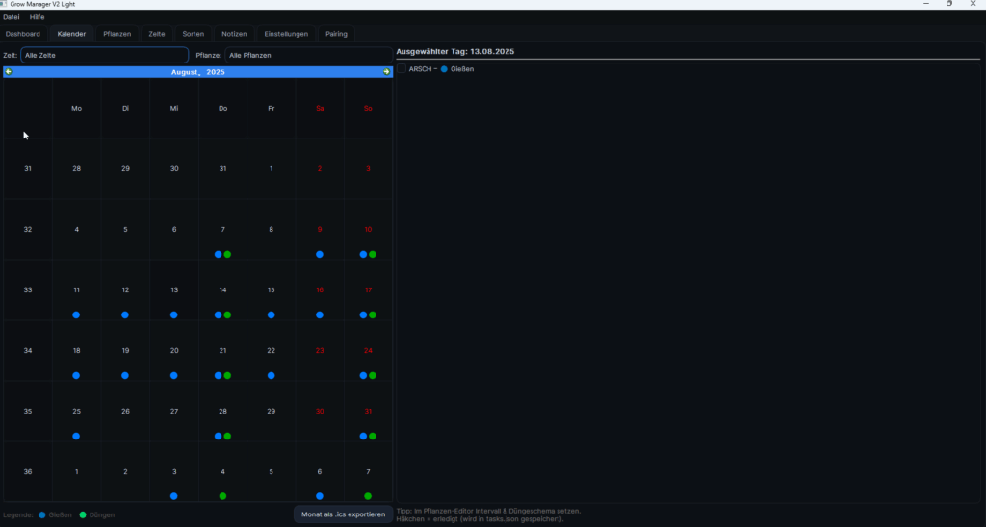Select August 20 in the calendar
This screenshot has width=986, height=527.
pos(174,351)
